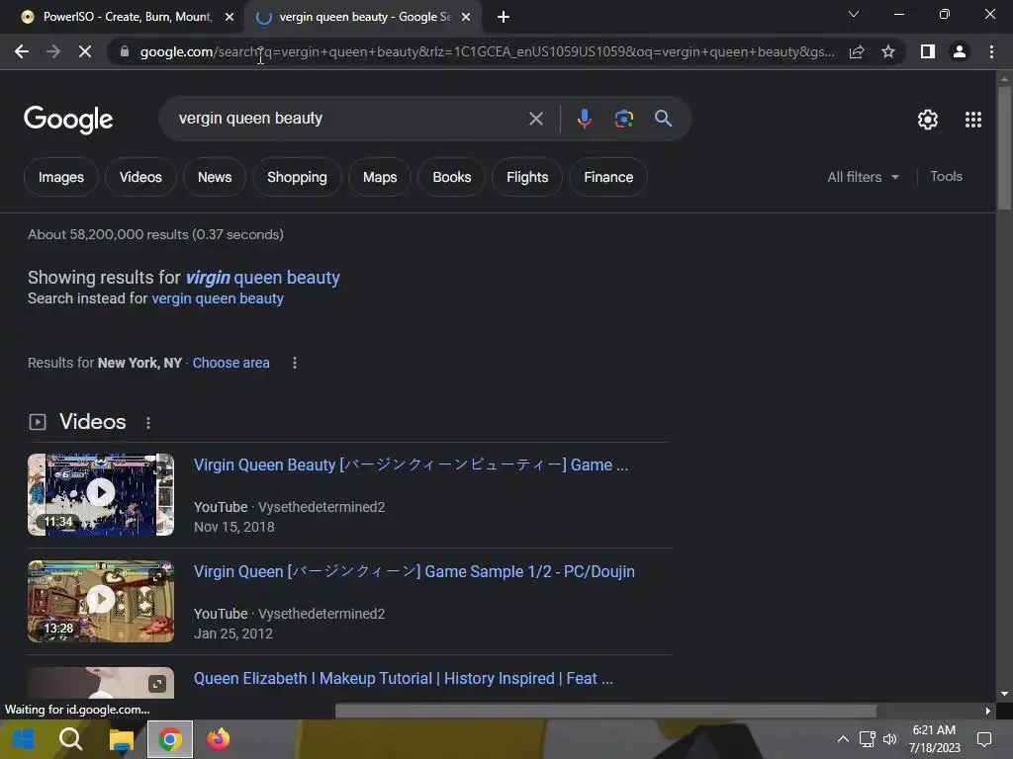This screenshot has width=1013, height=759.
Task: Click the horizontal scrollbar at the bottom
Action: pyautogui.click(x=606, y=711)
